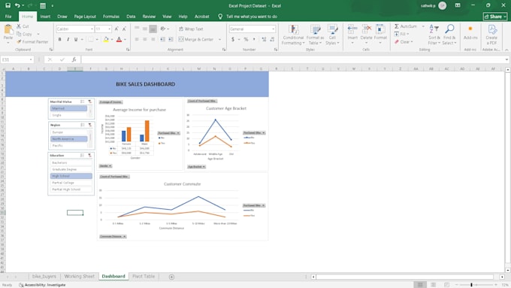Open the font size dropdown
Viewport: 511px width, 288px height.
click(109, 29)
